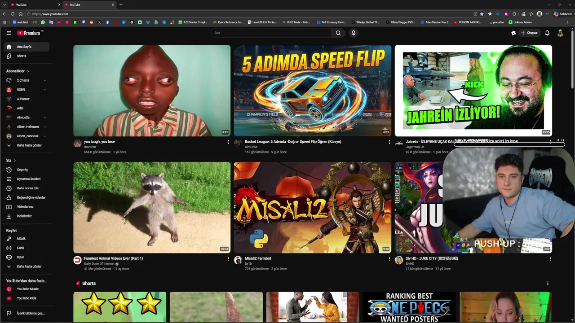The image size is (575, 323).
Task: Go to YouTube Premium home logo
Action: pos(30,33)
